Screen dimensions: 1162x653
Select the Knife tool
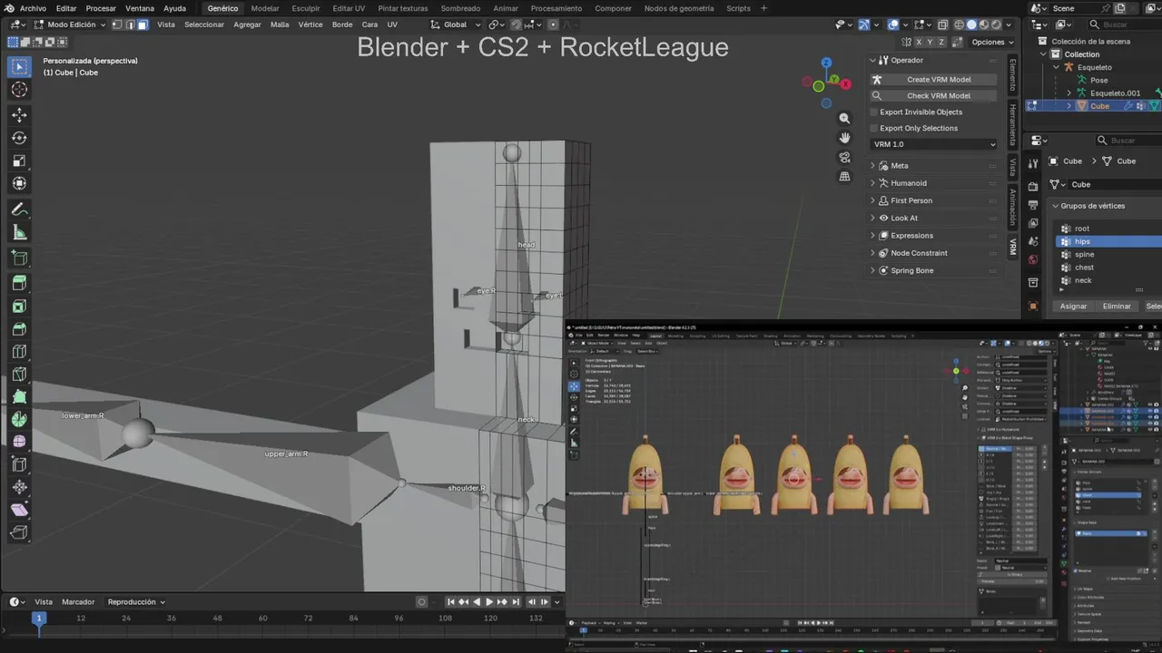click(19, 375)
